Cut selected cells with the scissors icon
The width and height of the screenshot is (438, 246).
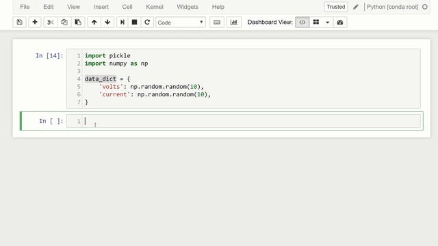coord(50,23)
